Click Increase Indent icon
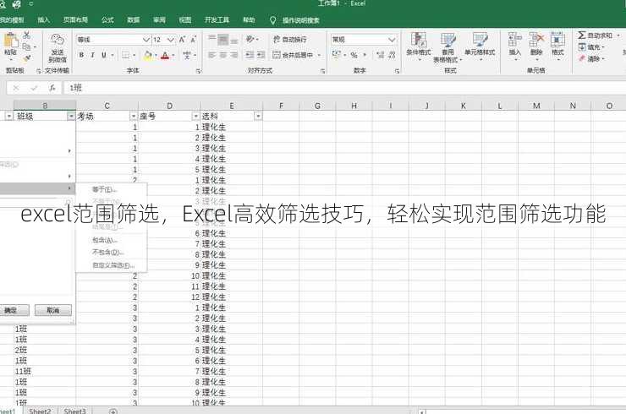626x414 pixels. pos(261,55)
